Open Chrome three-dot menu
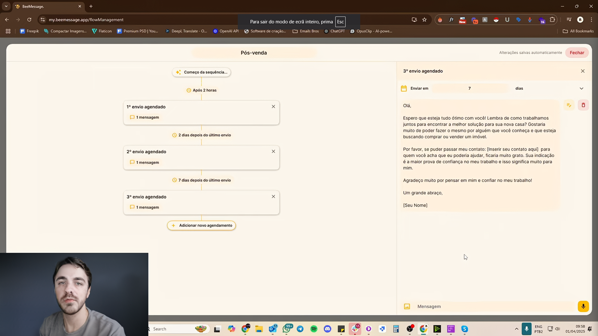 click(x=591, y=20)
